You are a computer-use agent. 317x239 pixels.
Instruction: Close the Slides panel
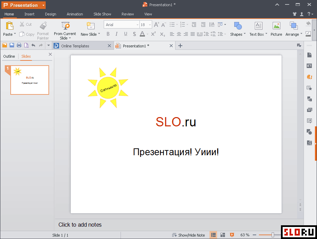50,54
